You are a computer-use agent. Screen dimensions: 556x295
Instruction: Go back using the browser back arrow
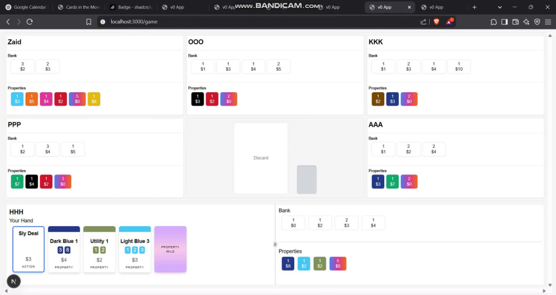pyautogui.click(x=8, y=22)
